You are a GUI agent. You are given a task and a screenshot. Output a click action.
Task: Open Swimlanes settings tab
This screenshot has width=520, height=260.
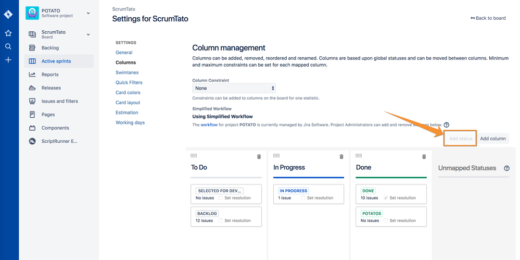[x=127, y=72]
